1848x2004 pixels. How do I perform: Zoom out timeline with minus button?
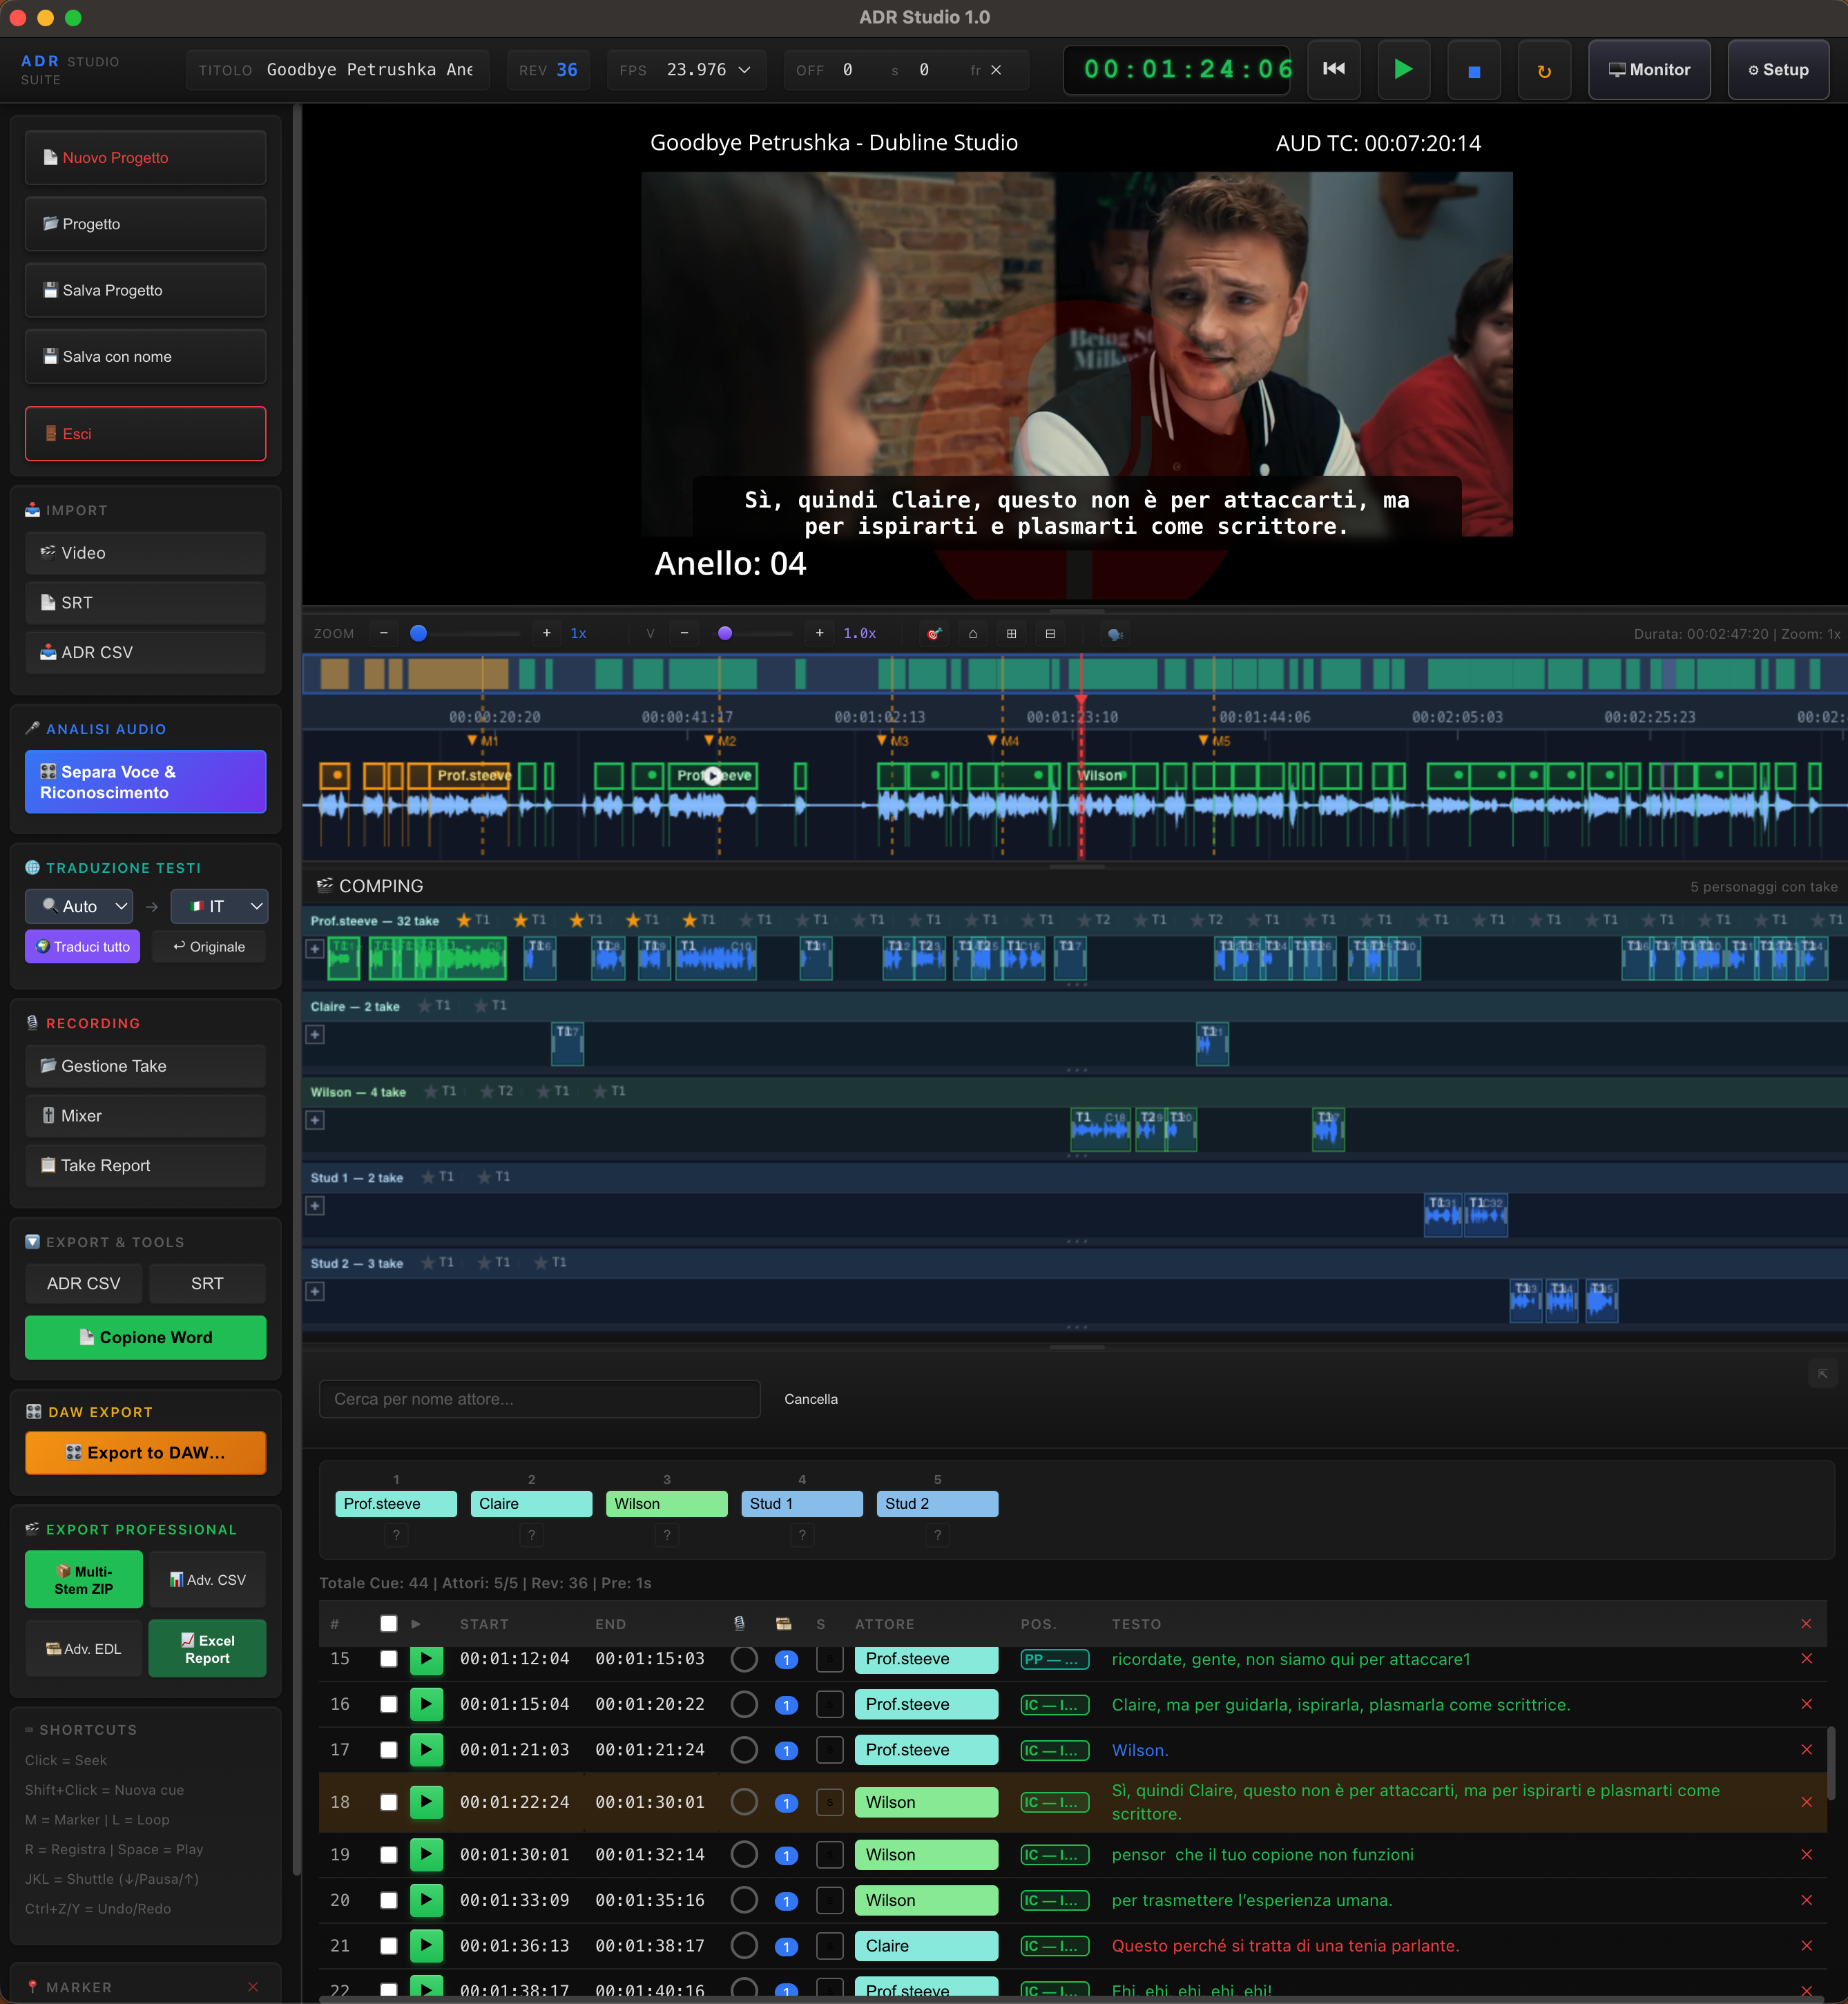pyautogui.click(x=384, y=633)
